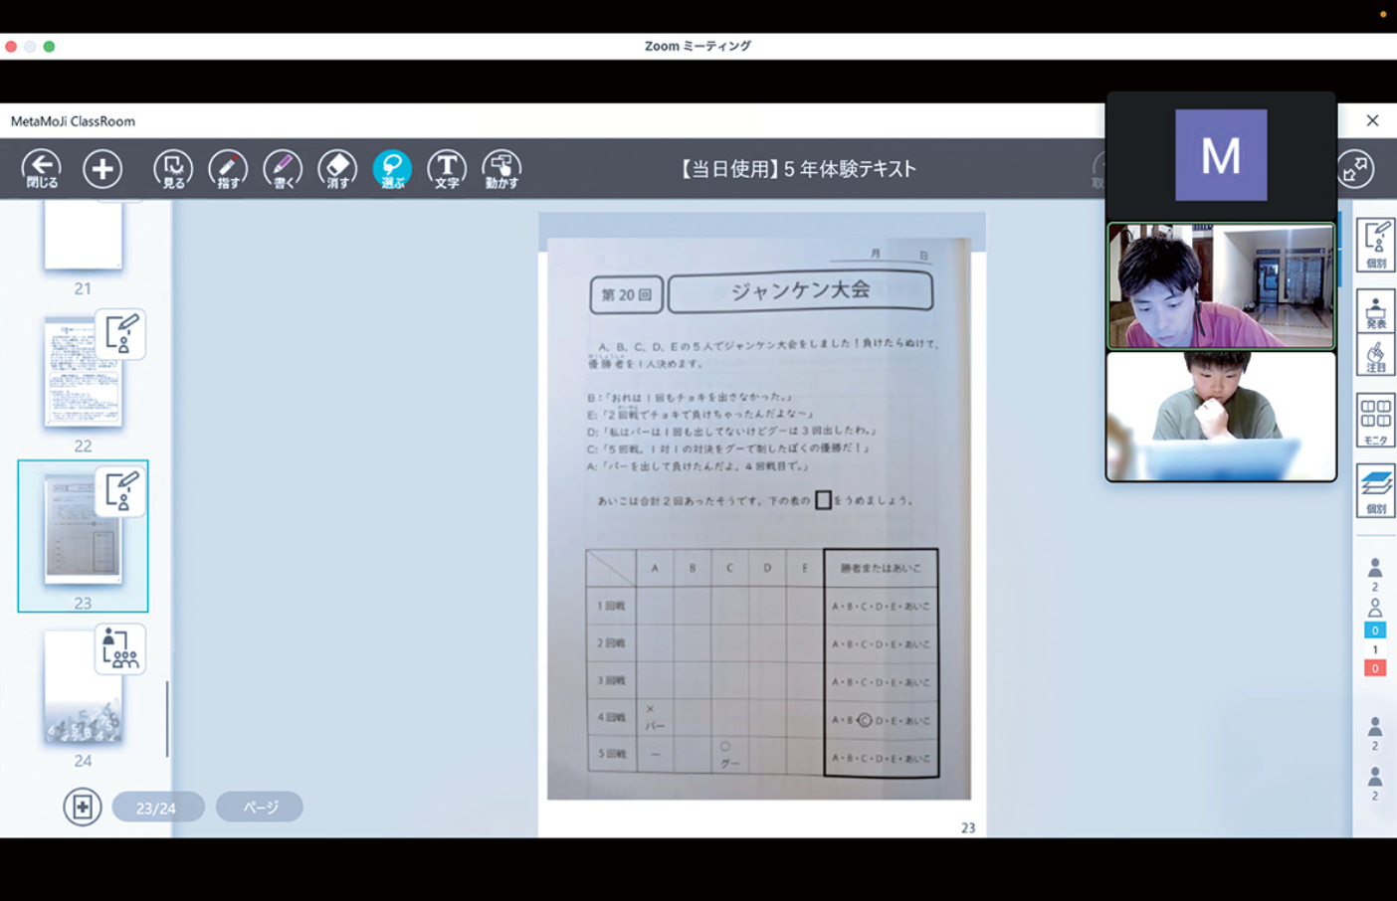
Task: Click the document title 【当日使用】5年体験テキスト
Action: tap(796, 169)
